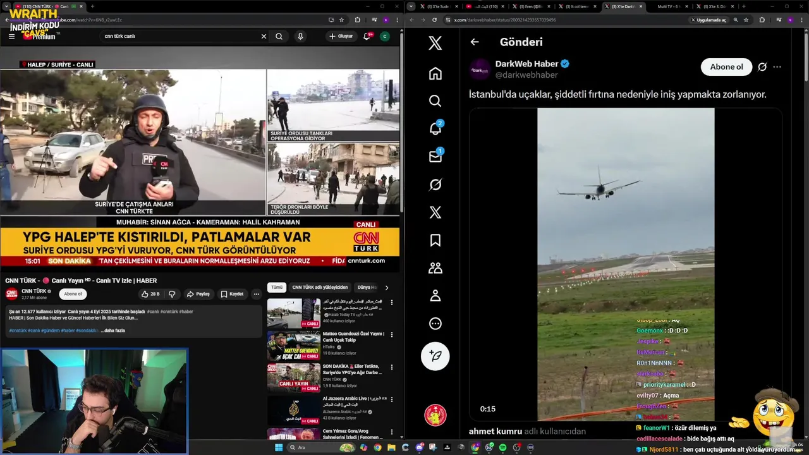This screenshot has width=809, height=455.
Task: Save the video with Kaydet
Action: pyautogui.click(x=231, y=294)
